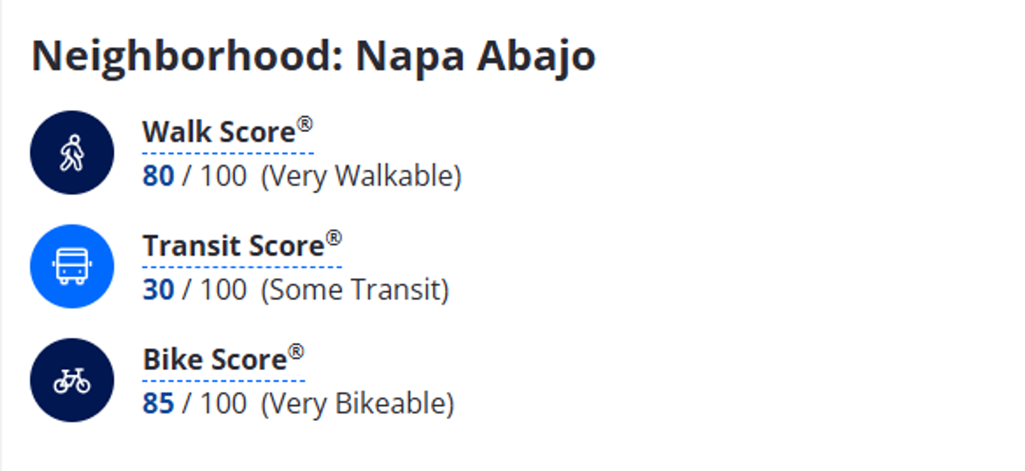
Task: Click the bike score value 85
Action: click(158, 403)
